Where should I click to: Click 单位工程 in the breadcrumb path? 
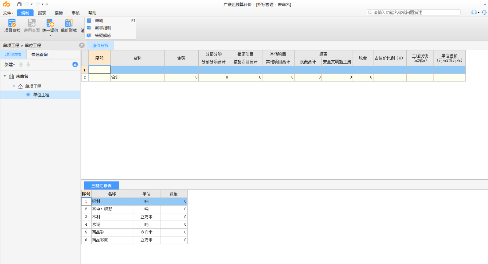(33, 45)
